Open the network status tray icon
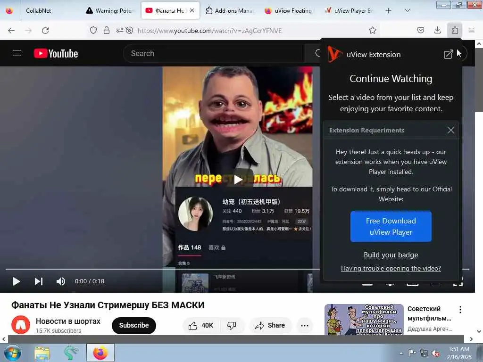The image size is (483, 362). 424,353
